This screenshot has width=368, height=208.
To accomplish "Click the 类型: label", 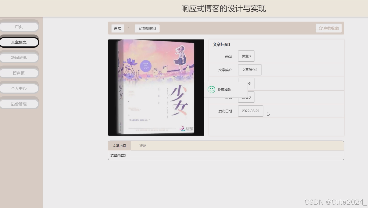I will click(x=229, y=56).
